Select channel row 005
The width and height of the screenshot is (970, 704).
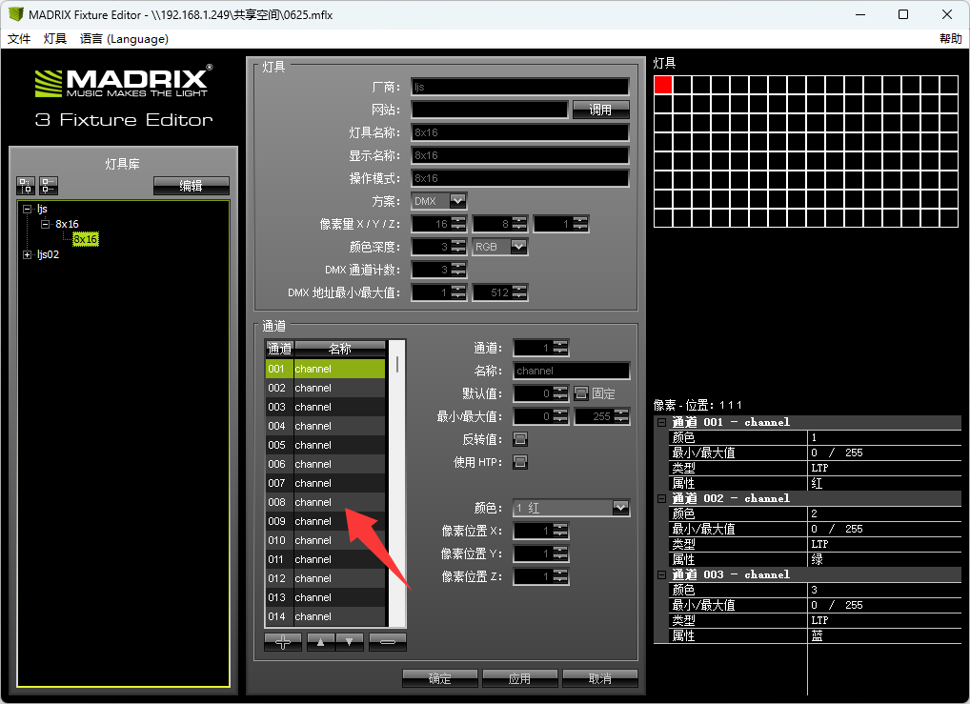[x=325, y=445]
